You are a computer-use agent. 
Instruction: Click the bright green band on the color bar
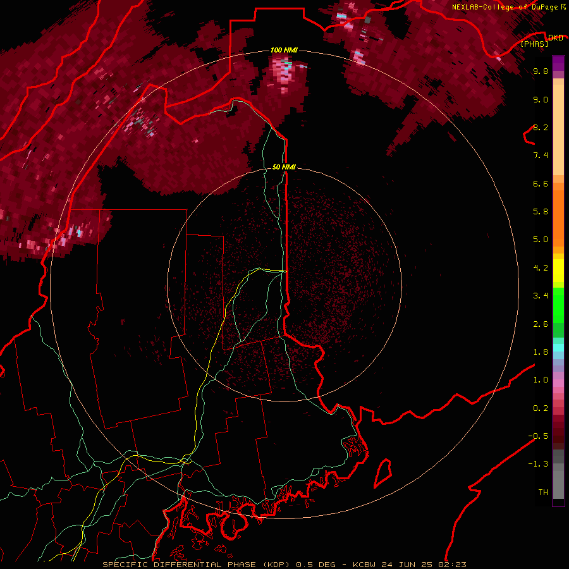pyautogui.click(x=558, y=305)
